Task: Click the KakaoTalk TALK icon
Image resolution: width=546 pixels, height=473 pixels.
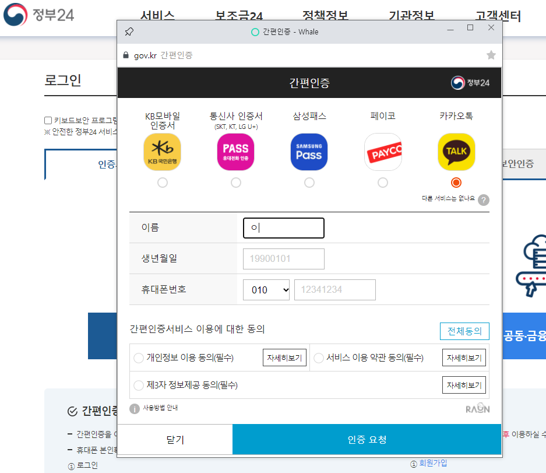Action: tap(456, 152)
